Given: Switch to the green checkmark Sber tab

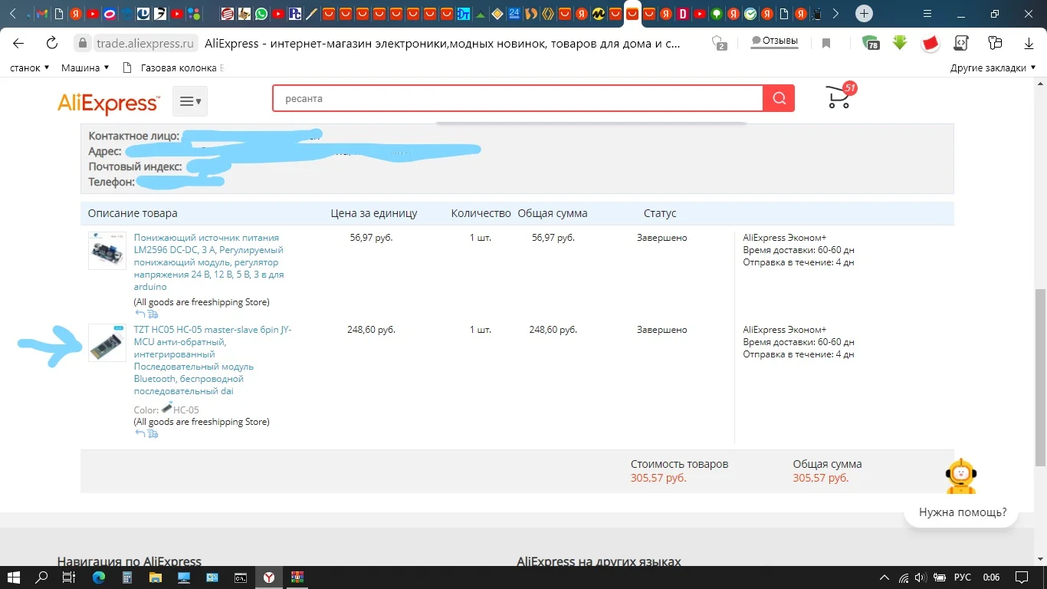Looking at the screenshot, I should tap(750, 14).
